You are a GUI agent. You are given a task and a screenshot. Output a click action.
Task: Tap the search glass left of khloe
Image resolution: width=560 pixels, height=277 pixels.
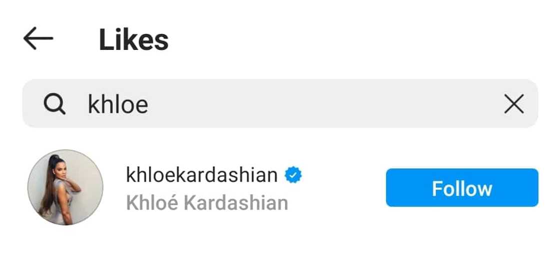[x=54, y=104]
